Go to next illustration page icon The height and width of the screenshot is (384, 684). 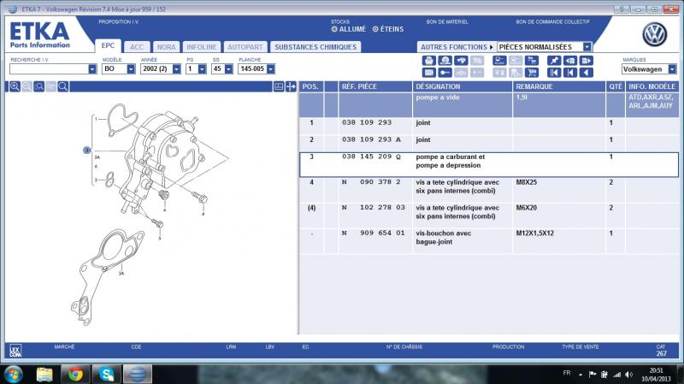point(587,61)
